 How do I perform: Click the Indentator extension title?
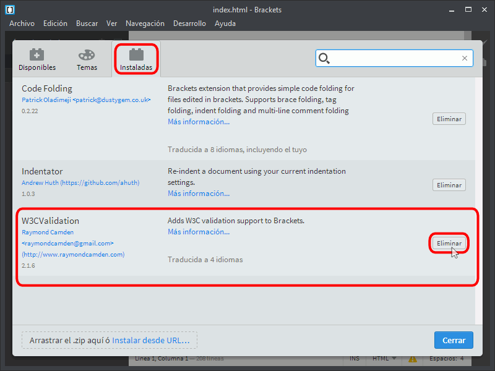[42, 171]
